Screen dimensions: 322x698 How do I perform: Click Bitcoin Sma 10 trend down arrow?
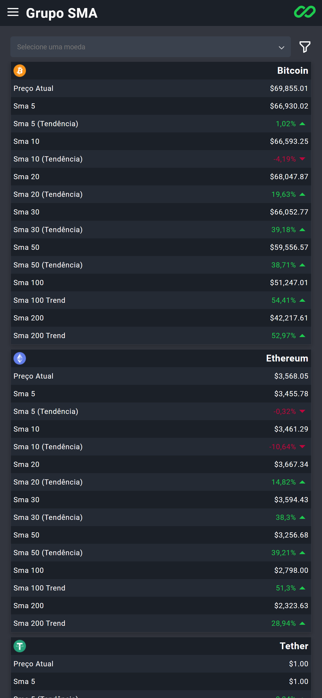coord(302,159)
